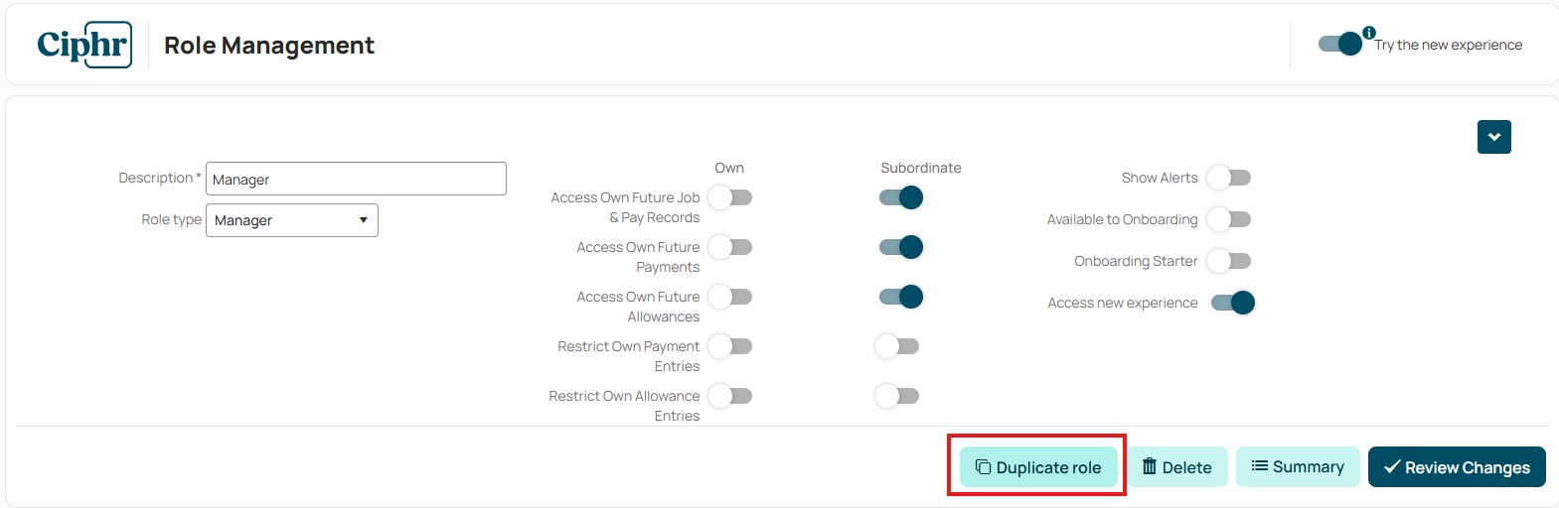This screenshot has height=508, width=1559.
Task: Disable Subordinate toggle for Future Payments
Action: pos(901,247)
